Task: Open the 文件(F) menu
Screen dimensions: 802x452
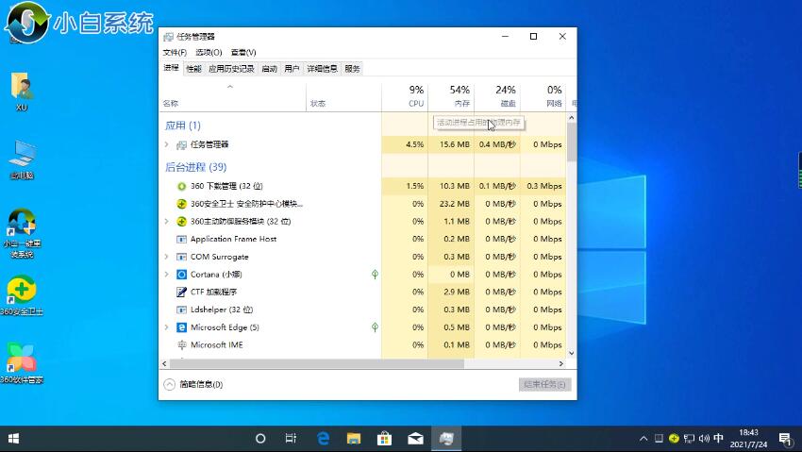Action: point(175,53)
